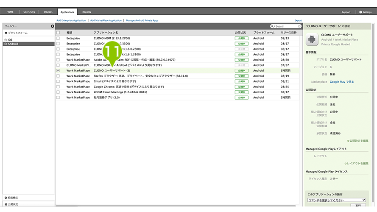Select the Gmail (デバイスにより異なります) row

178,81
